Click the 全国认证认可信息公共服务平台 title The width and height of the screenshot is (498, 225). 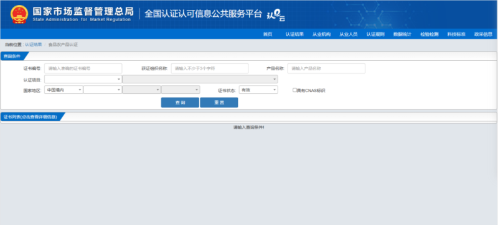point(204,14)
